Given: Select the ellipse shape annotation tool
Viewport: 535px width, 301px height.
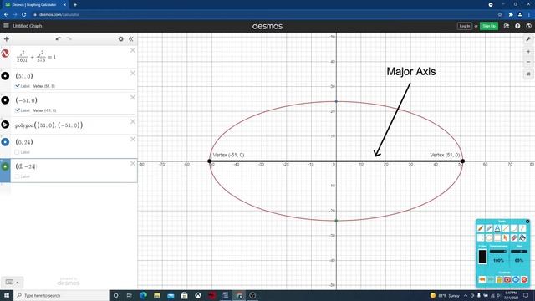Looking at the screenshot, I should [489, 237].
